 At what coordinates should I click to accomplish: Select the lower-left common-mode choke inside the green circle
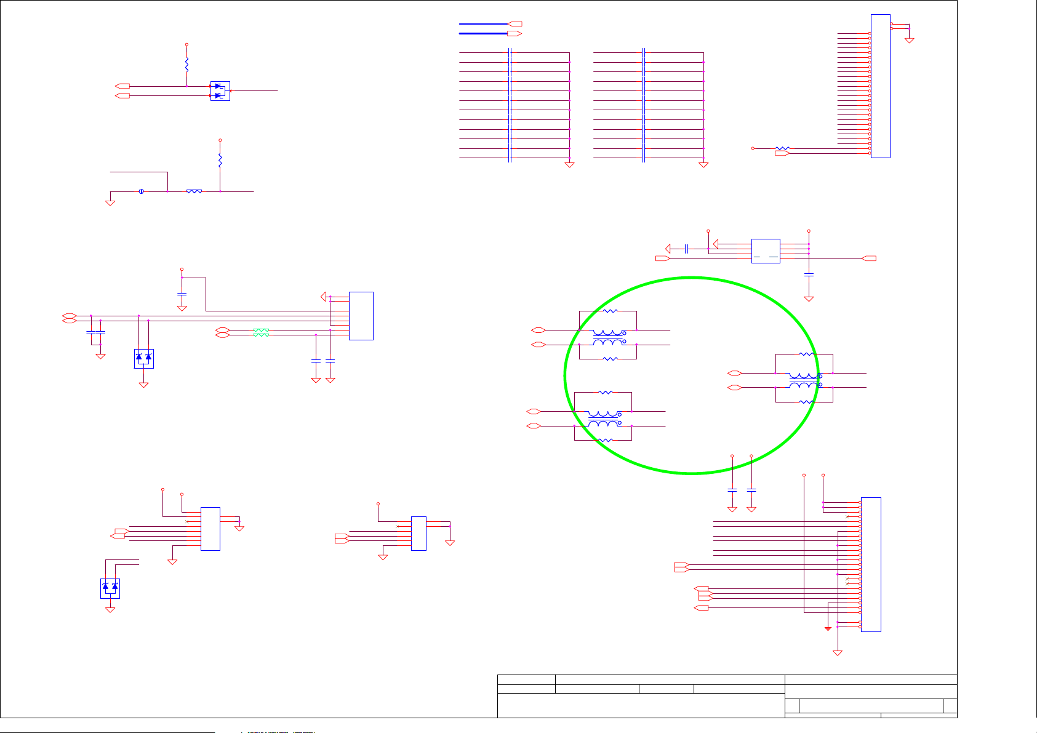(604, 419)
